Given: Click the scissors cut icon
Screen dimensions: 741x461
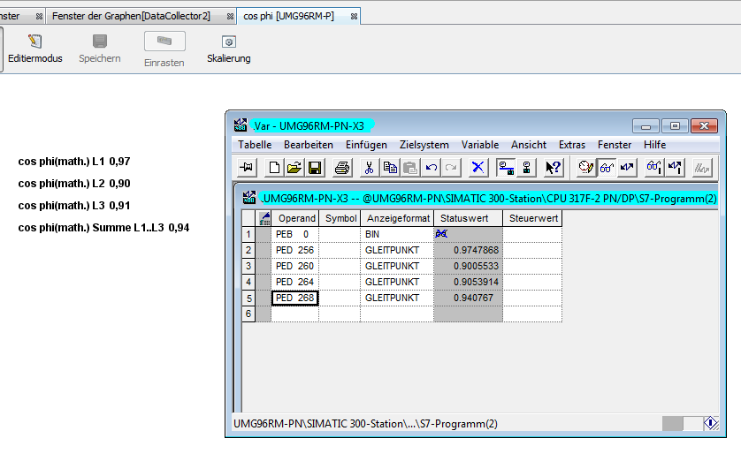Looking at the screenshot, I should coord(370,167).
